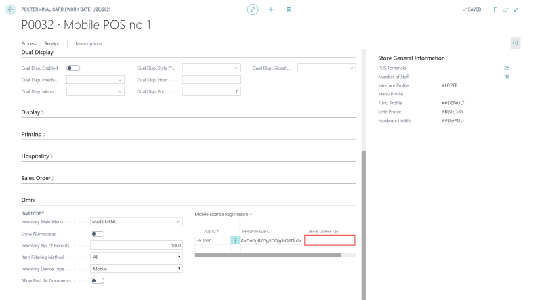Click More options
Viewport: 542px width, 300px height.
coord(89,43)
